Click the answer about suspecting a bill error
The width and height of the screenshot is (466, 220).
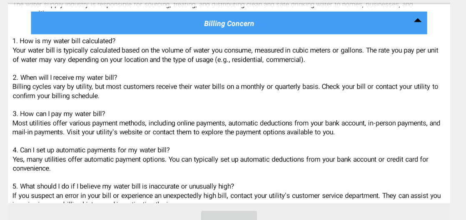[x=226, y=195]
